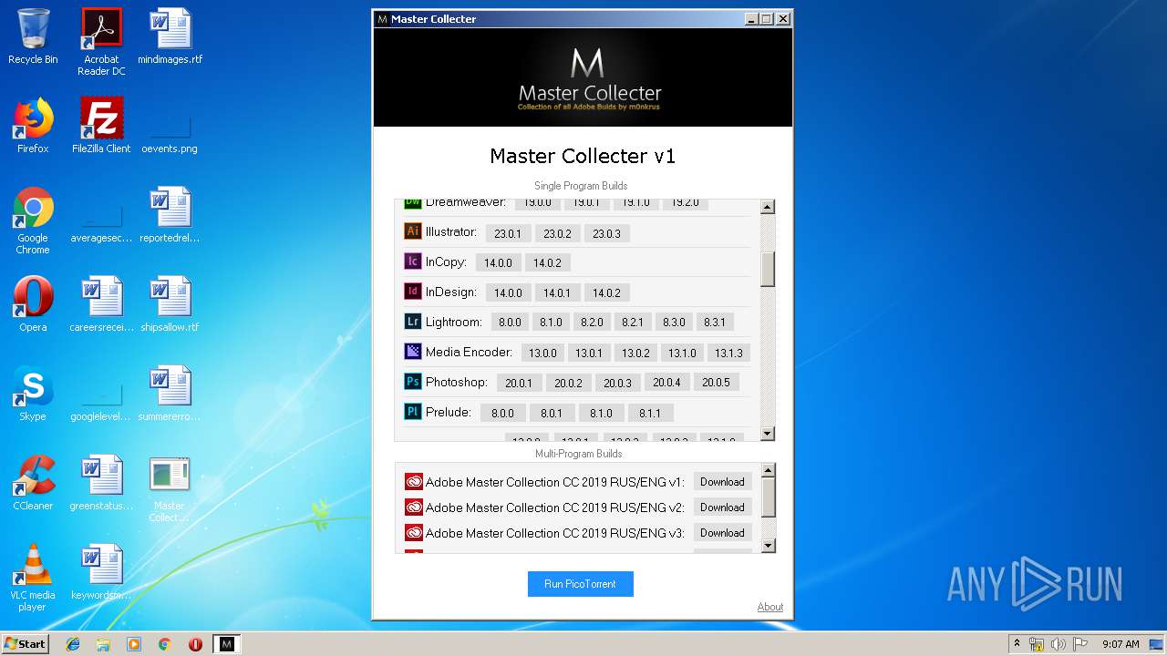The width and height of the screenshot is (1167, 656).
Task: Click multi-program list scroll down arrow
Action: tap(768, 545)
